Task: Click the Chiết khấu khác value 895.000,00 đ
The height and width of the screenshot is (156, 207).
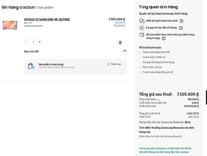Action: pyautogui.click(x=191, y=106)
